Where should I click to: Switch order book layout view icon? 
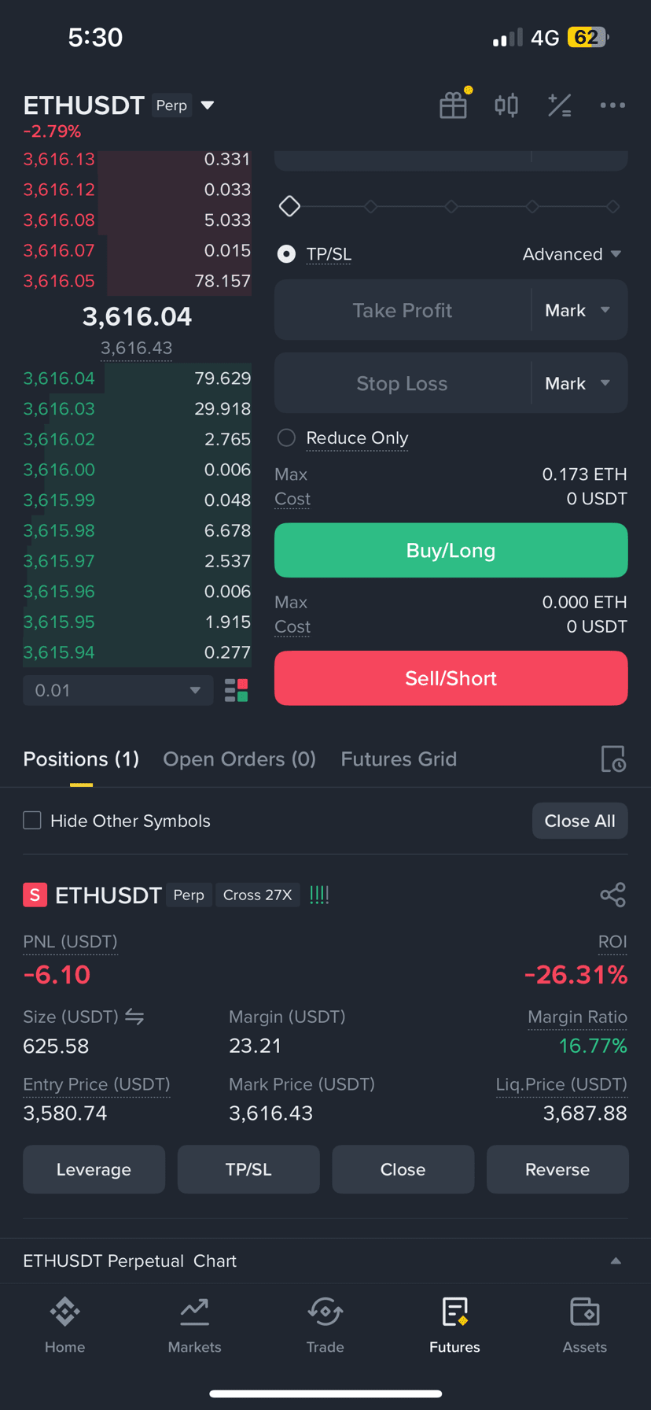click(x=236, y=690)
